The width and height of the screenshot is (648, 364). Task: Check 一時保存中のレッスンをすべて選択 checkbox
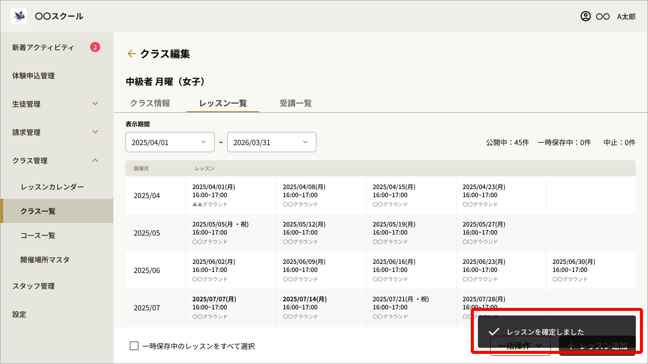(134, 346)
